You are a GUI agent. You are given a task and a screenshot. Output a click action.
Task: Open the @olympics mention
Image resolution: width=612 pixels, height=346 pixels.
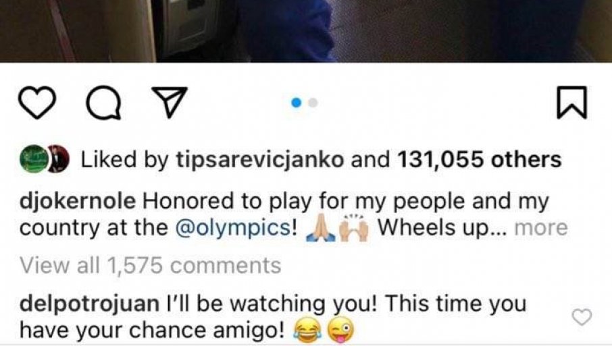click(233, 229)
